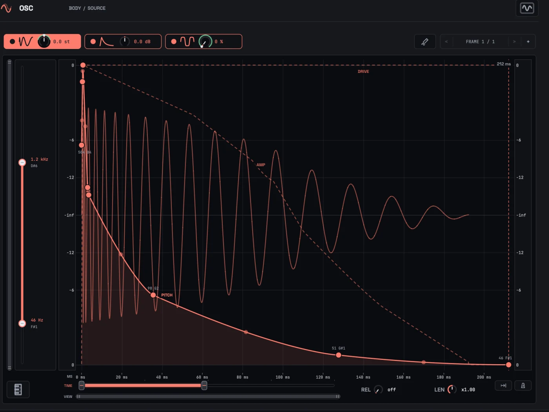
Task: Select the pencil draw tool
Action: 425,42
